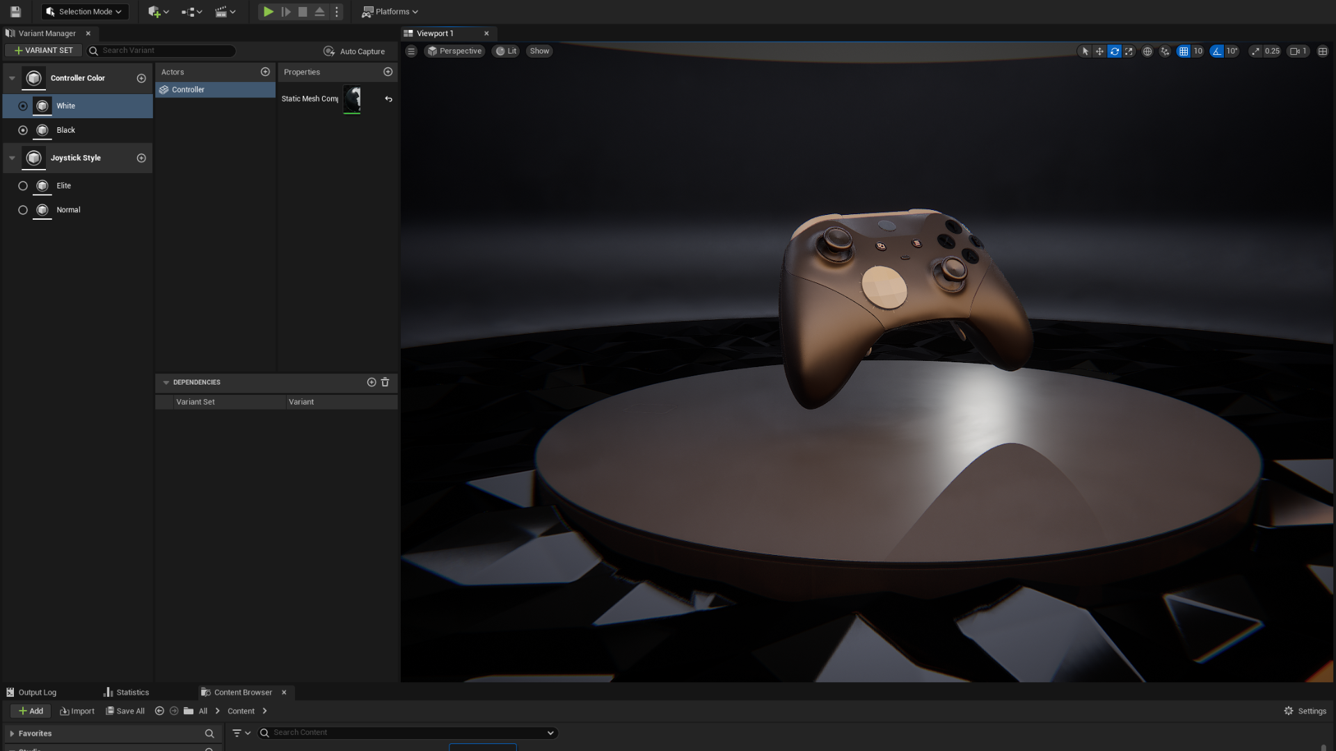The width and height of the screenshot is (1336, 751).
Task: Toggle grid snapping in viewport toolbar
Action: [1184, 51]
